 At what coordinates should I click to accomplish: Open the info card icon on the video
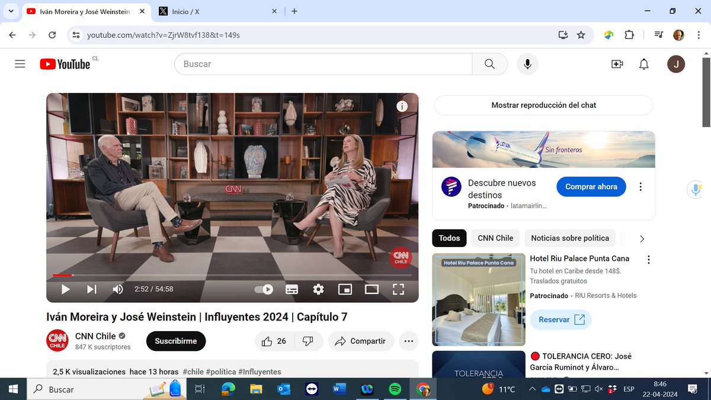[x=402, y=107]
